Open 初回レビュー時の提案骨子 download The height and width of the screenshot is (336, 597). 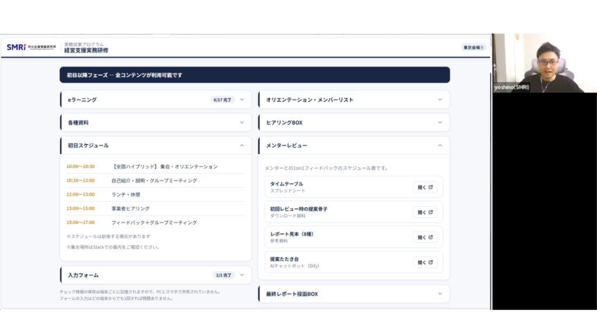pos(425,212)
